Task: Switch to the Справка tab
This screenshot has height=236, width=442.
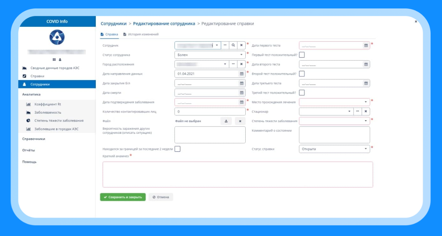Action: point(109,34)
